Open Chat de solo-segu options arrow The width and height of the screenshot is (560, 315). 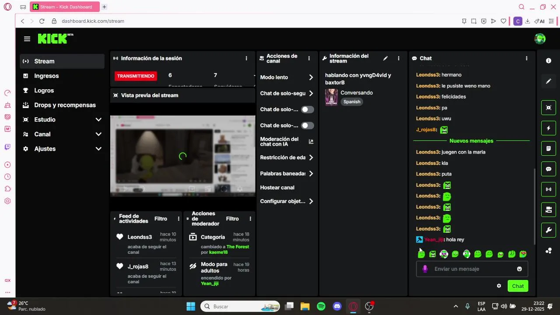(x=311, y=93)
